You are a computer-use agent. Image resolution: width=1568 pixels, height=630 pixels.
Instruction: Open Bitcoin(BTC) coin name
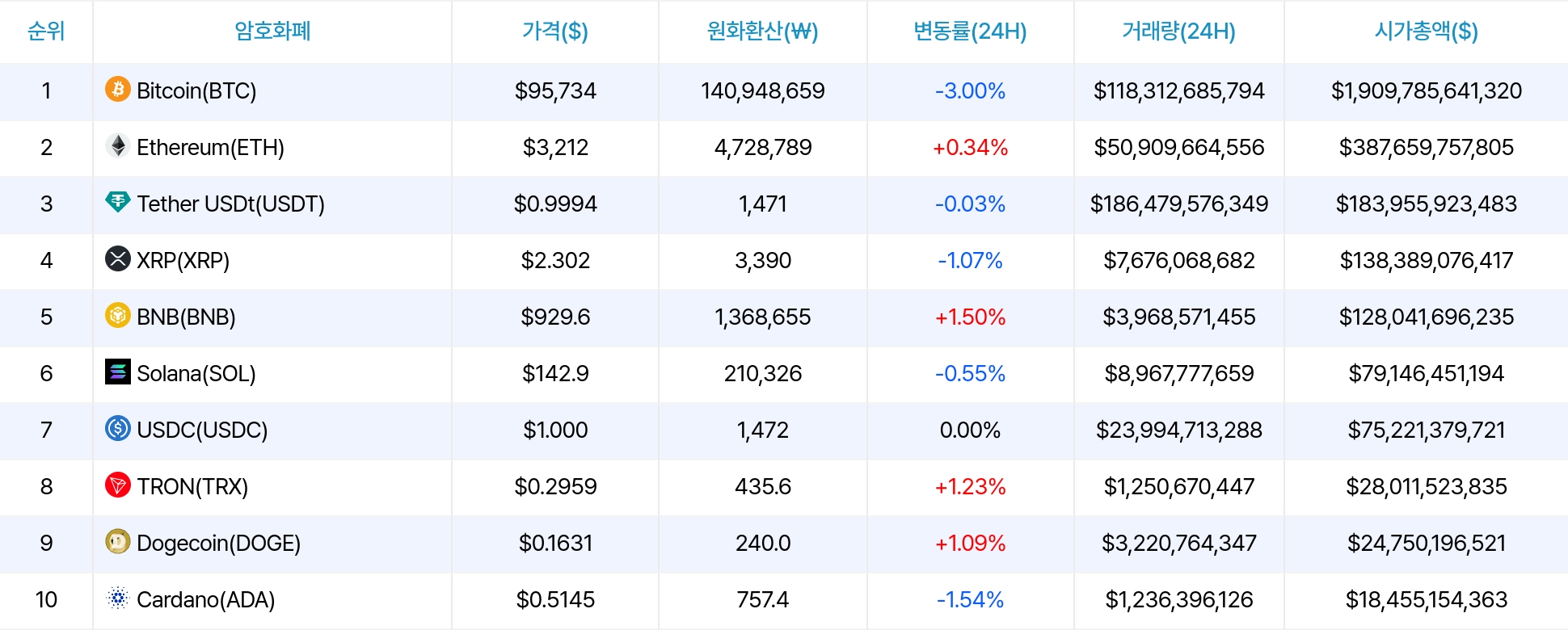[x=196, y=90]
